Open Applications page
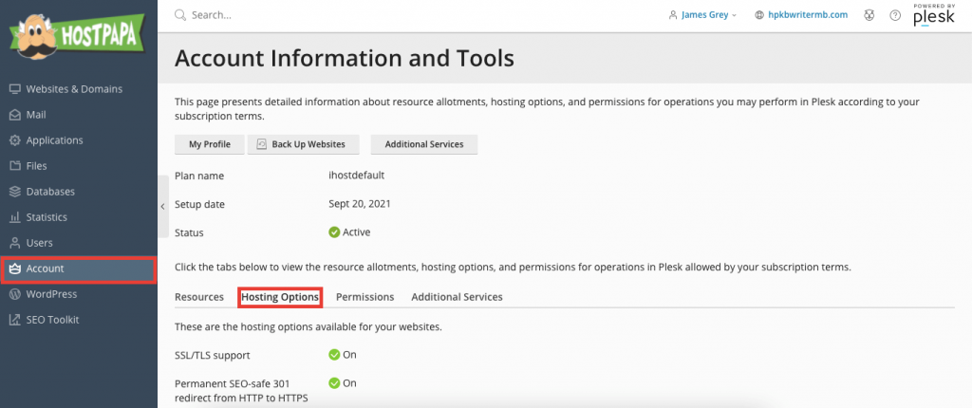 pyautogui.click(x=79, y=140)
